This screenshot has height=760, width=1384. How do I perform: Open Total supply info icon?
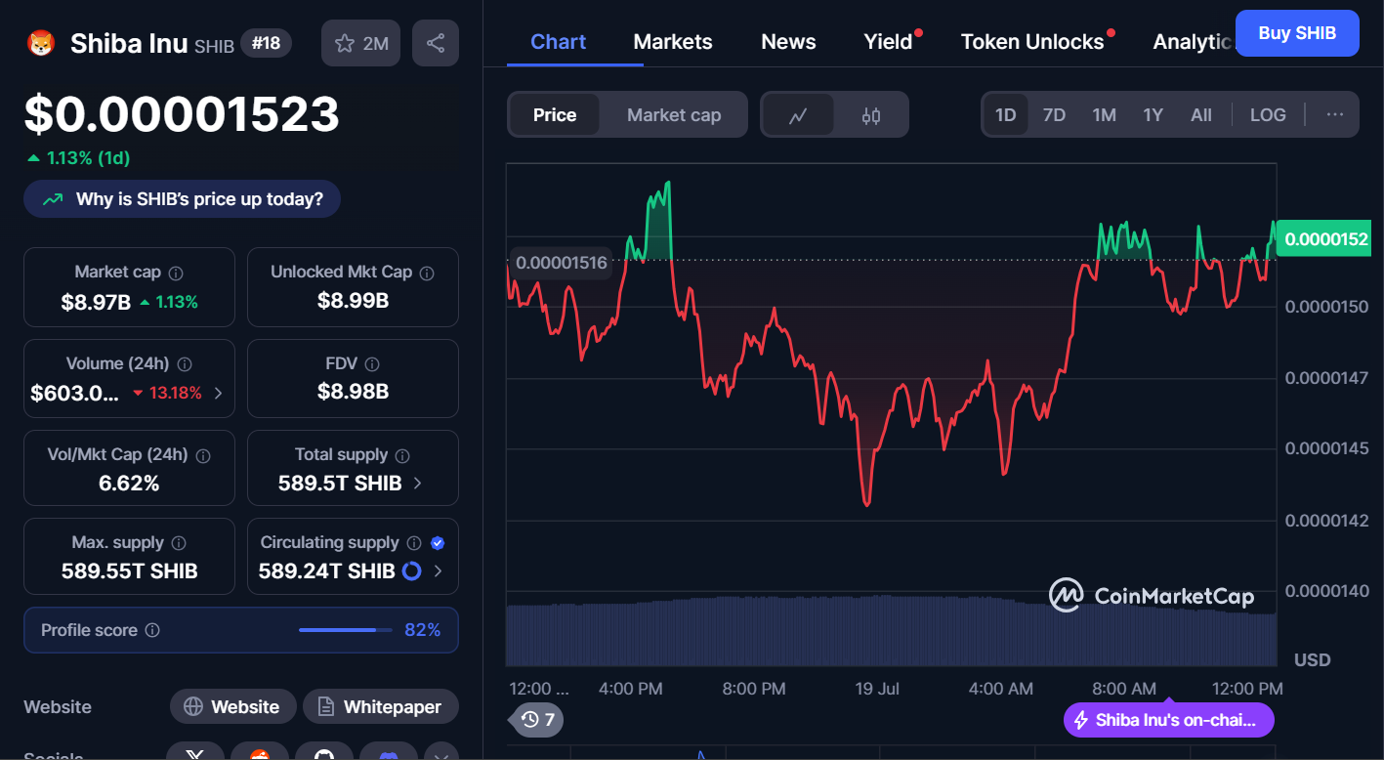(402, 455)
